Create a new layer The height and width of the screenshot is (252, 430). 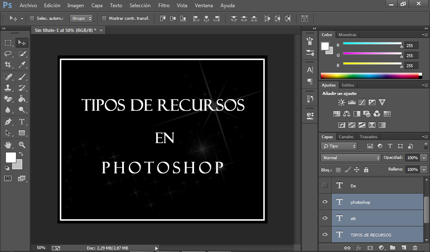click(x=404, y=248)
